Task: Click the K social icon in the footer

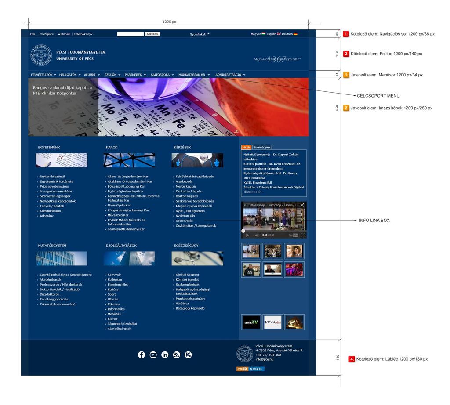Action: pos(188,355)
